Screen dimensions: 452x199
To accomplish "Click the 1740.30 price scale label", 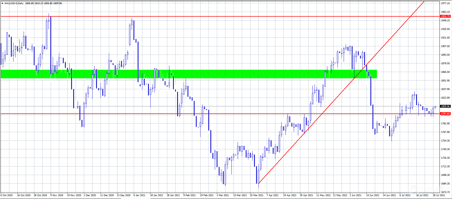I will coord(445,149).
